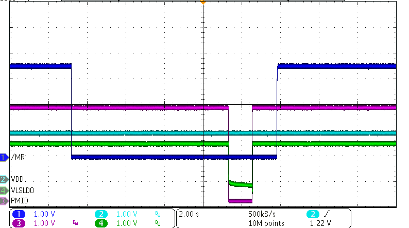
Task: Click the channel 2 bandwidth limit indicator
Action: pos(158,214)
